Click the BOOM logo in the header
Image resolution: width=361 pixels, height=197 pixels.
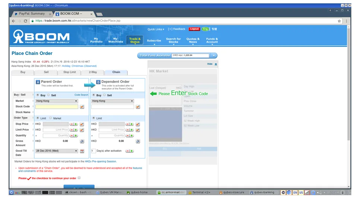point(41,36)
